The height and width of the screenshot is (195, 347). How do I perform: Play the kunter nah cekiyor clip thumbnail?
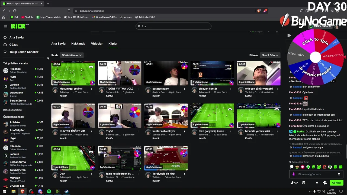tap(166, 116)
